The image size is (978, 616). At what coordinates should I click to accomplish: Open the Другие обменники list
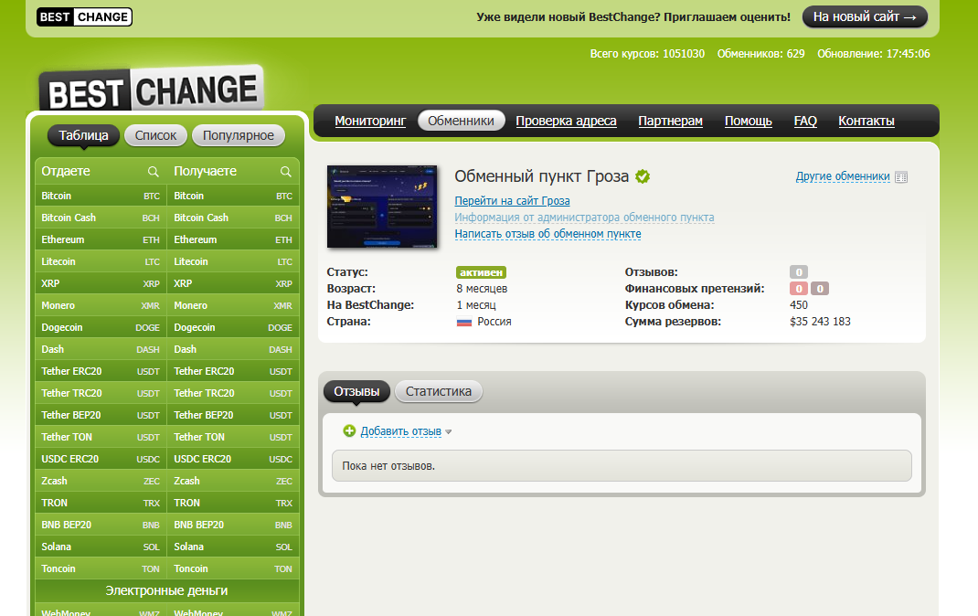[842, 177]
